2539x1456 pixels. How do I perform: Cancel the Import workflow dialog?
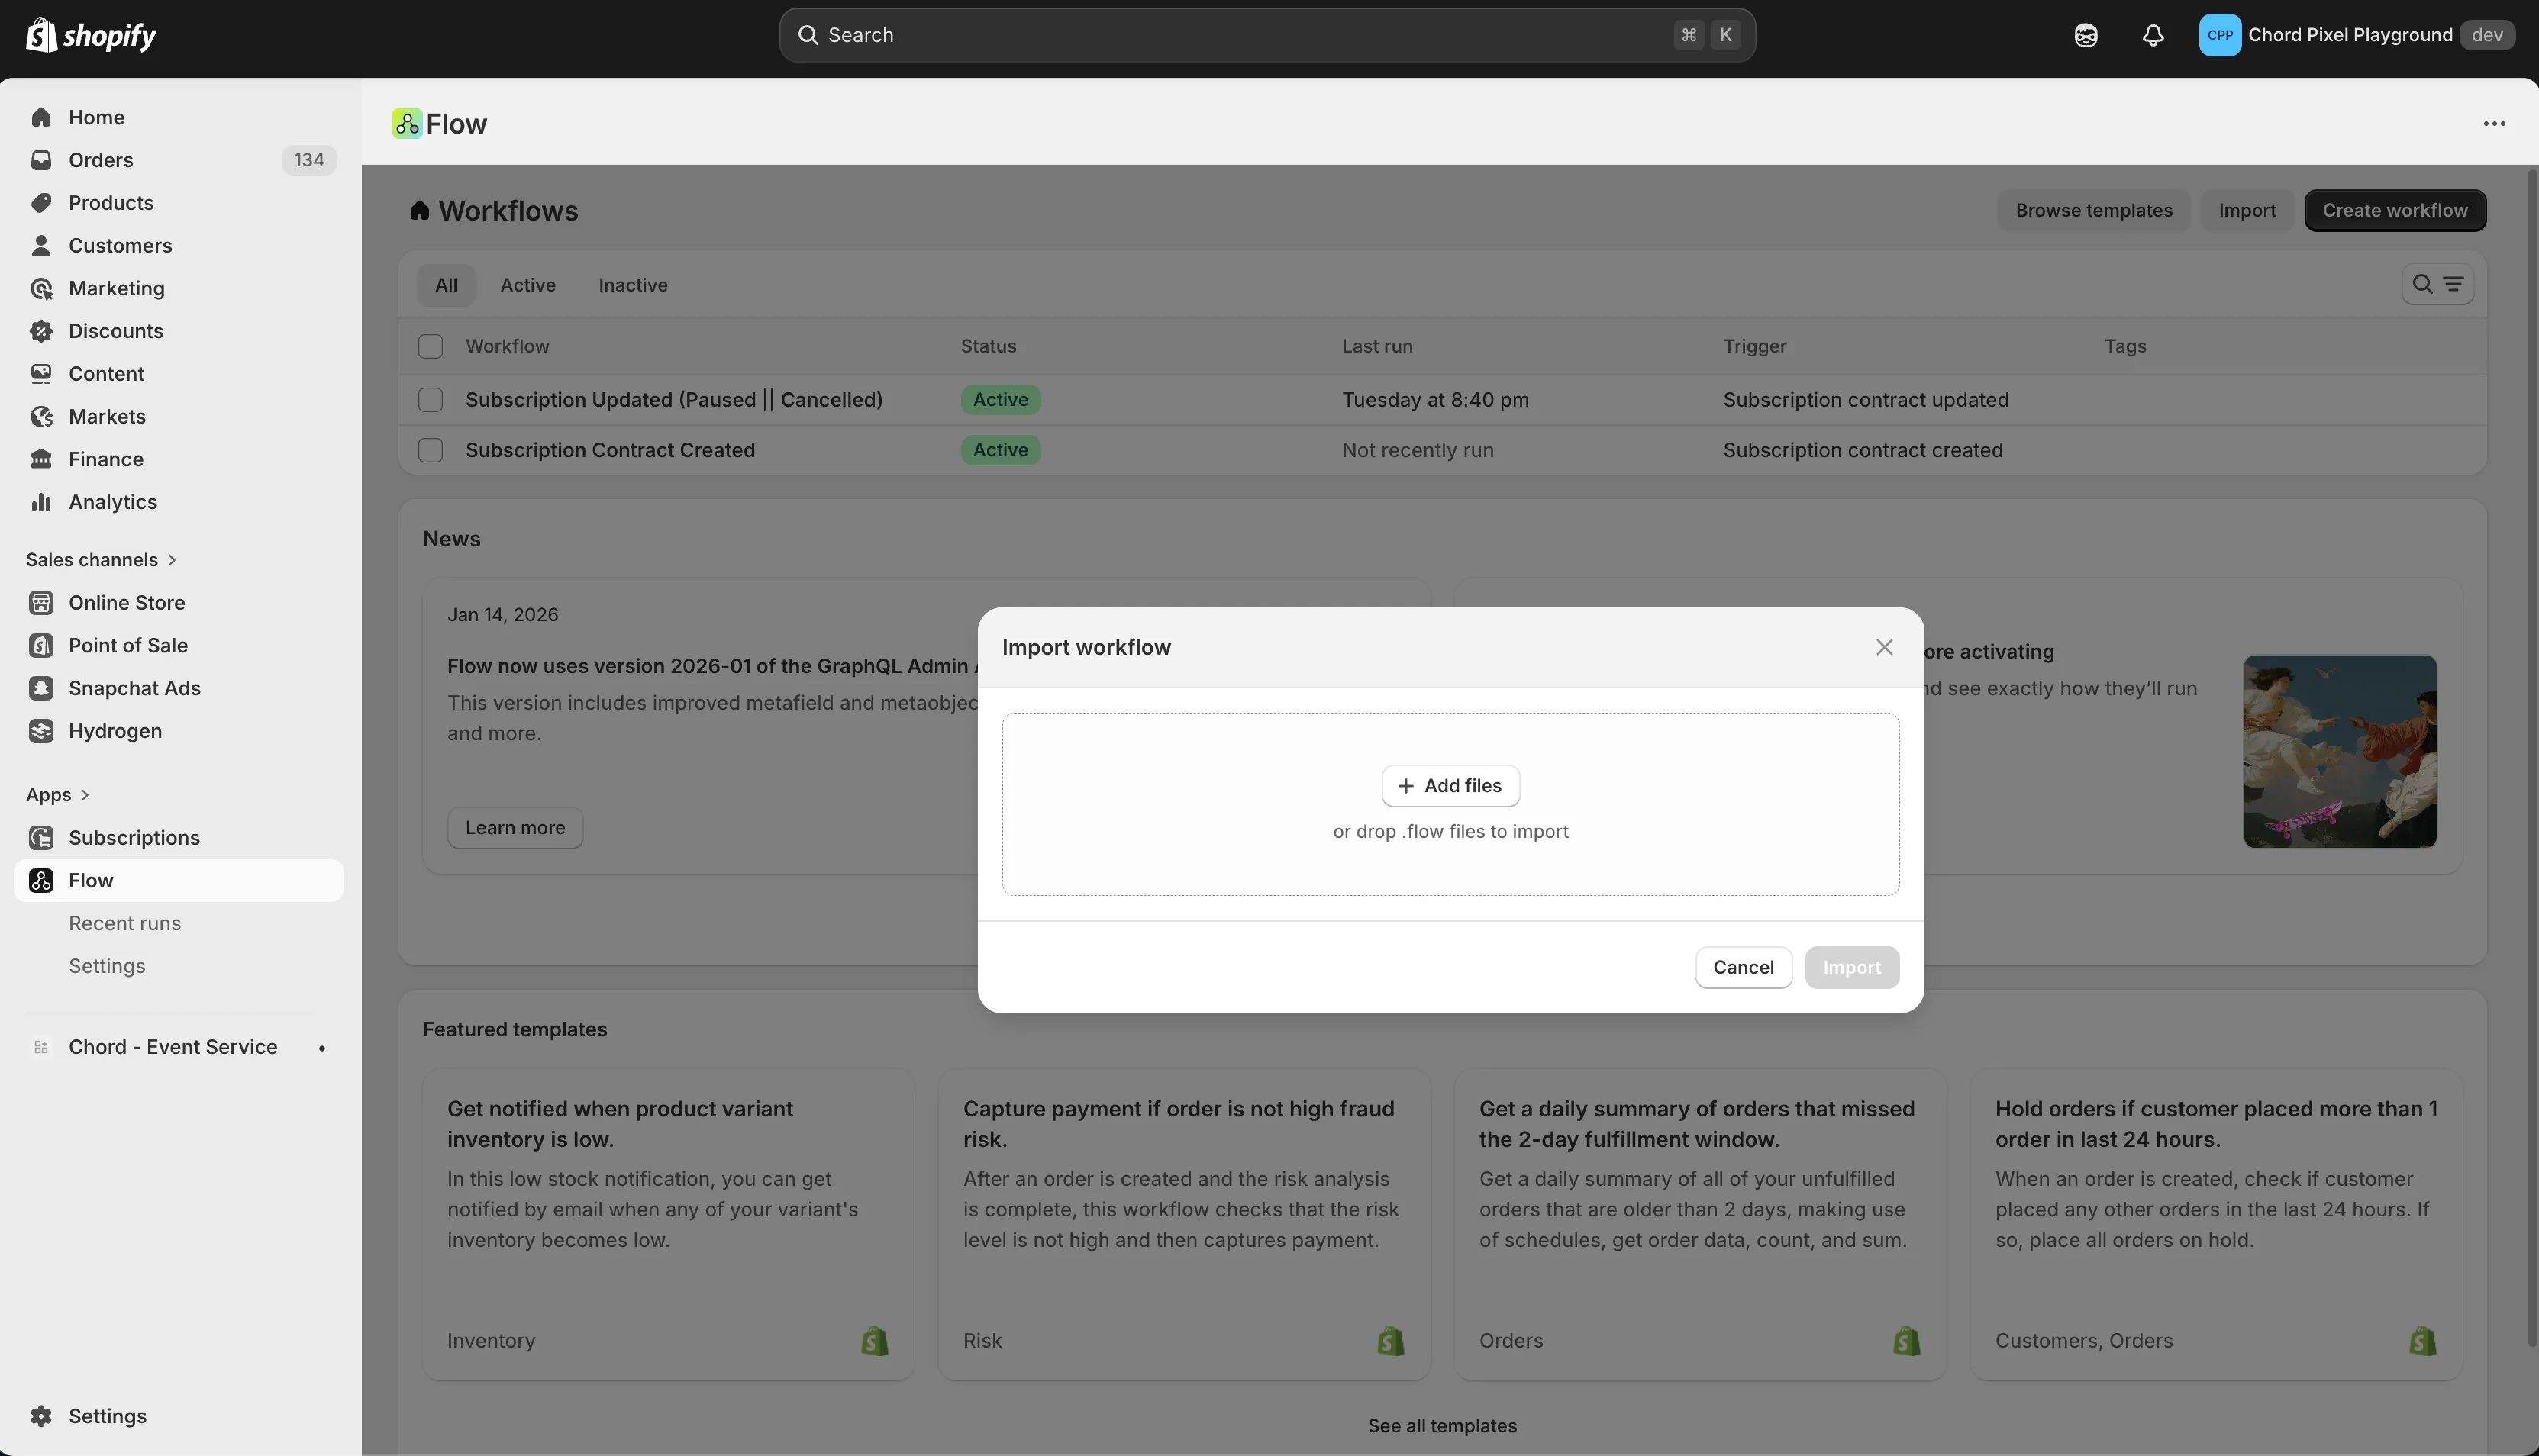pyautogui.click(x=1743, y=967)
